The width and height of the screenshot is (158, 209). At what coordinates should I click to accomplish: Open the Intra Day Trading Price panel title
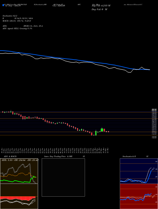(x=63, y=156)
